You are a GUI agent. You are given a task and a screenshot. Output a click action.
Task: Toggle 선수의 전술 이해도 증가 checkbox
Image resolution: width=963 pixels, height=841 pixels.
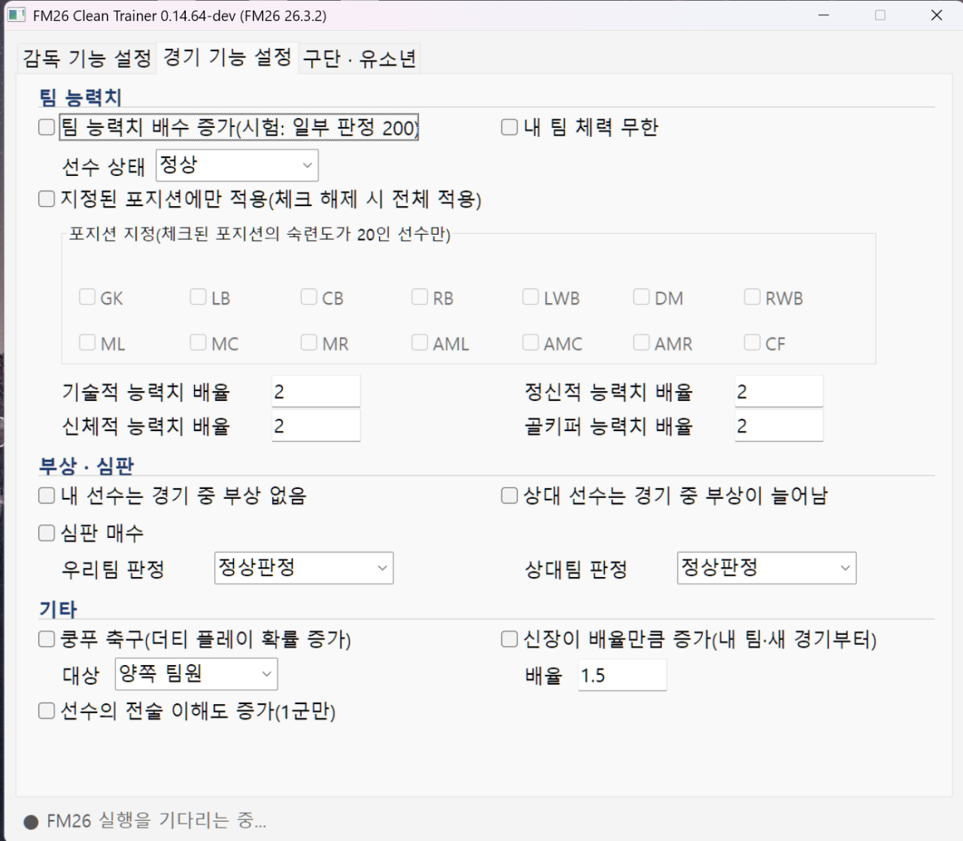47,710
